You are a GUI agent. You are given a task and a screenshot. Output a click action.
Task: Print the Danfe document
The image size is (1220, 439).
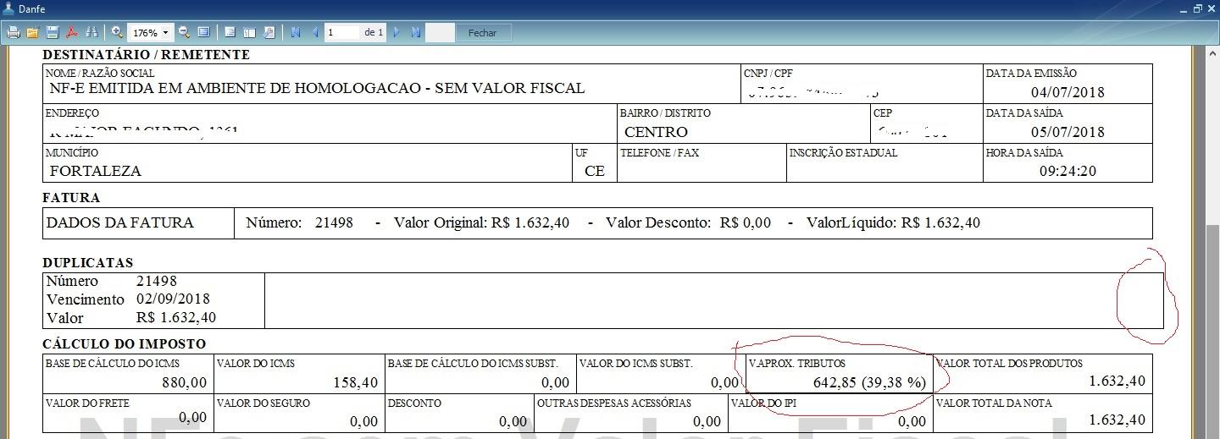point(14,32)
